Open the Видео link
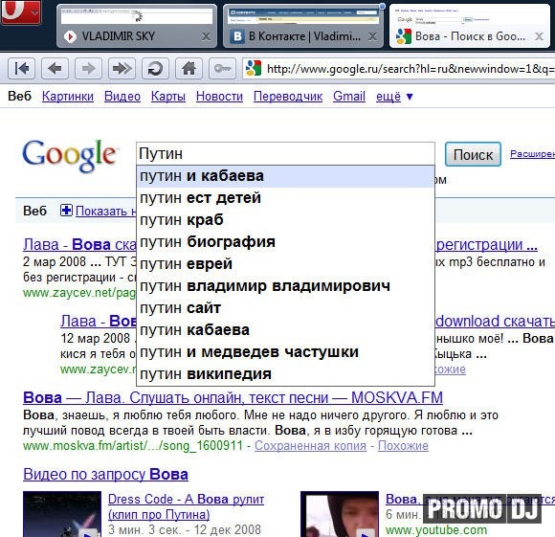555x537 pixels. coord(122,97)
